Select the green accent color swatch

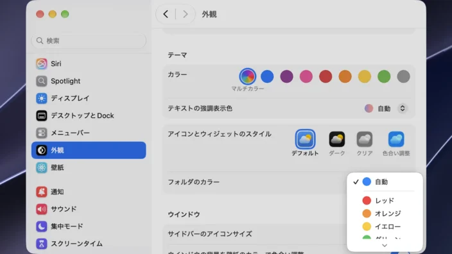pyautogui.click(x=384, y=76)
